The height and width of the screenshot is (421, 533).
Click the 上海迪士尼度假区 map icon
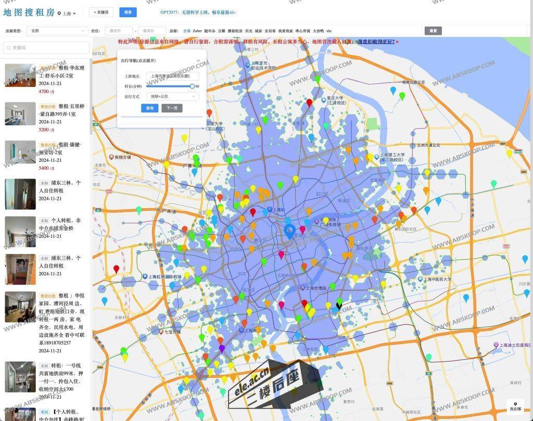click(x=496, y=345)
